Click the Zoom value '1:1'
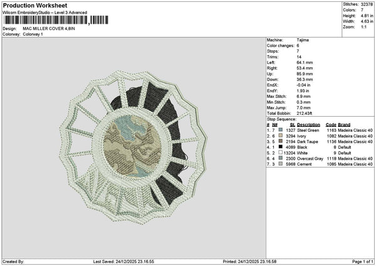Viewport: 376px width, 266px height. pos(363,27)
